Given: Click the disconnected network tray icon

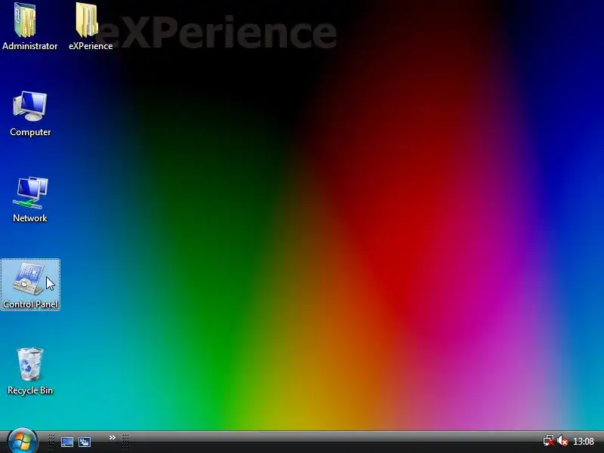Looking at the screenshot, I should (549, 441).
